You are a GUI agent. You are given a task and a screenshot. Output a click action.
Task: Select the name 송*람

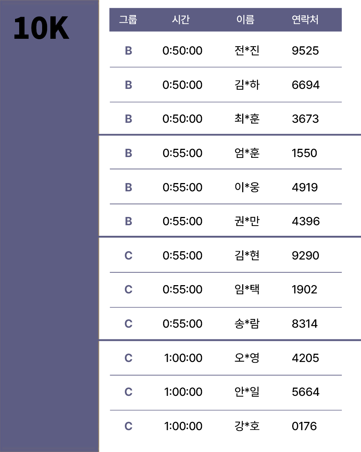[247, 324]
